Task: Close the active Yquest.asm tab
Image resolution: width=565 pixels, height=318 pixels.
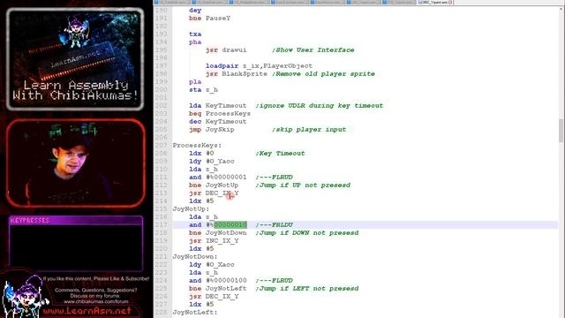Action: pos(450,2)
